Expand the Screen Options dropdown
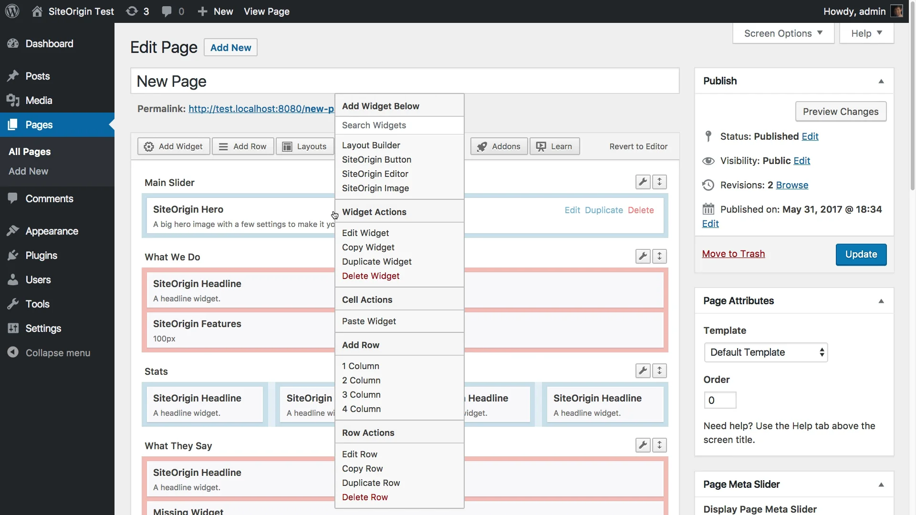 click(x=783, y=33)
